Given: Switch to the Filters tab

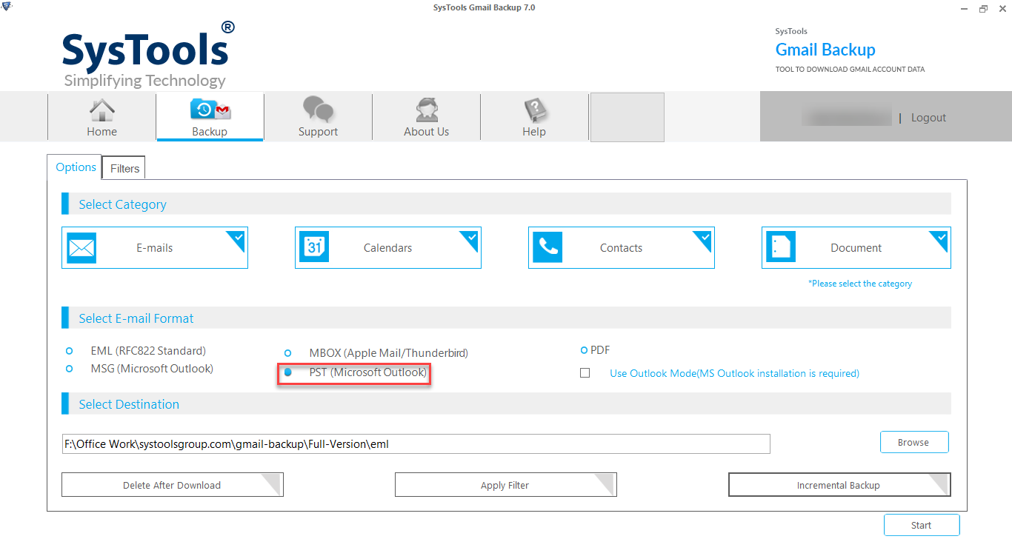Looking at the screenshot, I should tap(124, 169).
